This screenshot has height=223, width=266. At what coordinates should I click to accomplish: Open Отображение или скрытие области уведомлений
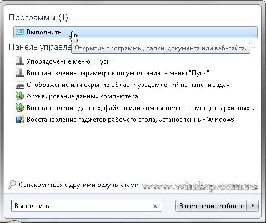coord(128,85)
